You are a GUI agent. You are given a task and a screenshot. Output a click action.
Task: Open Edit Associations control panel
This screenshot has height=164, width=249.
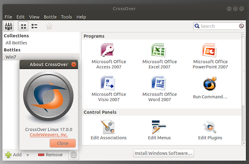[109, 130]
